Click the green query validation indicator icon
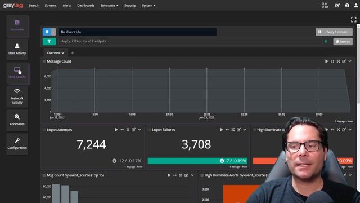Viewport: 360px width, 203px height. click(326, 41)
